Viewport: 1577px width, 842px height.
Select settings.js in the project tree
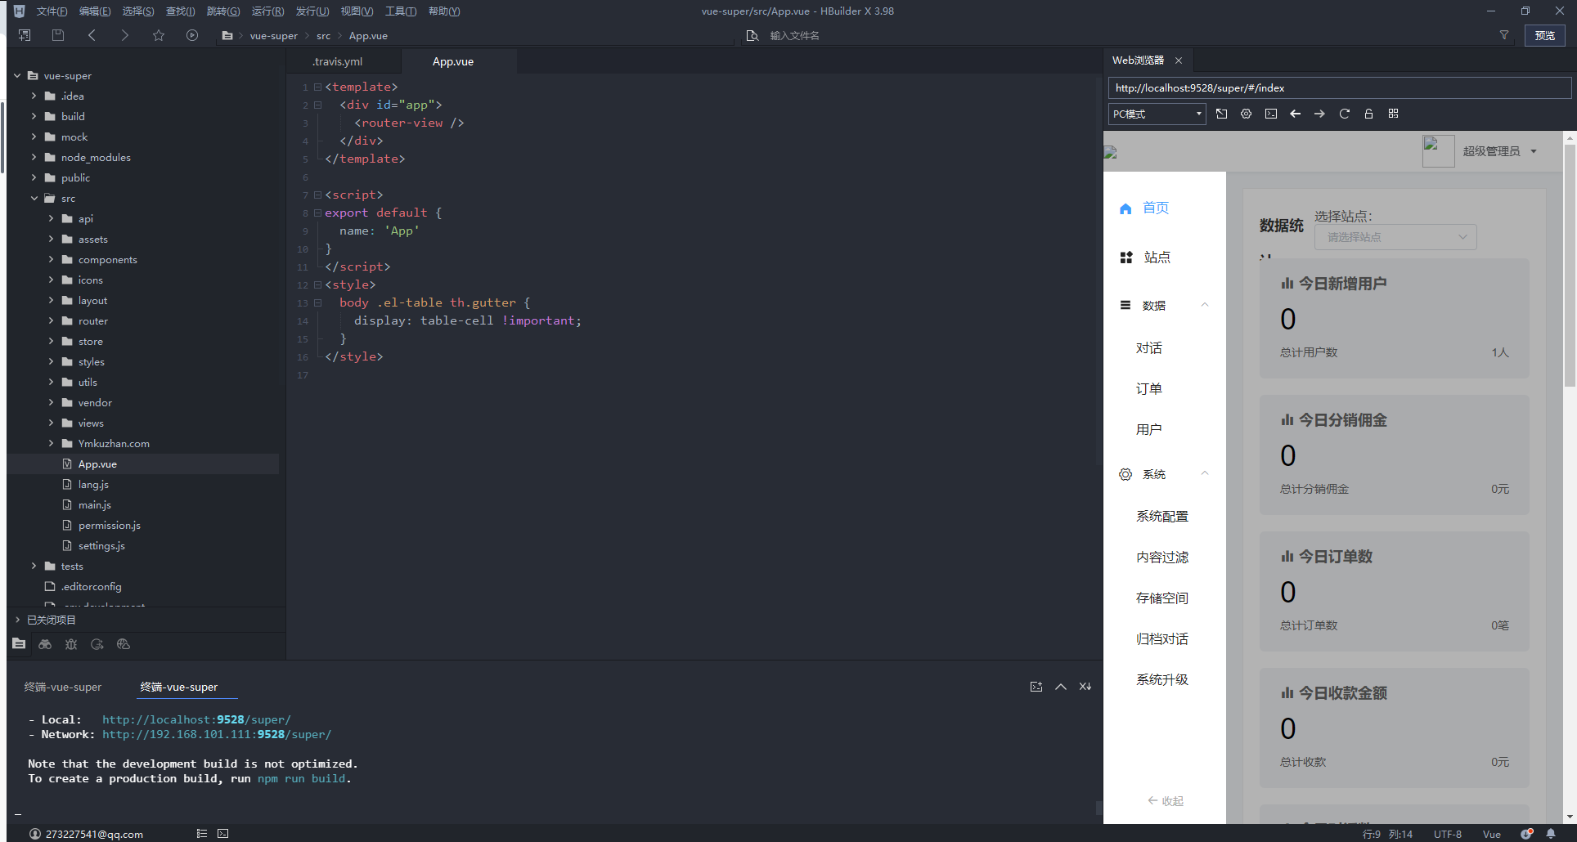point(101,546)
